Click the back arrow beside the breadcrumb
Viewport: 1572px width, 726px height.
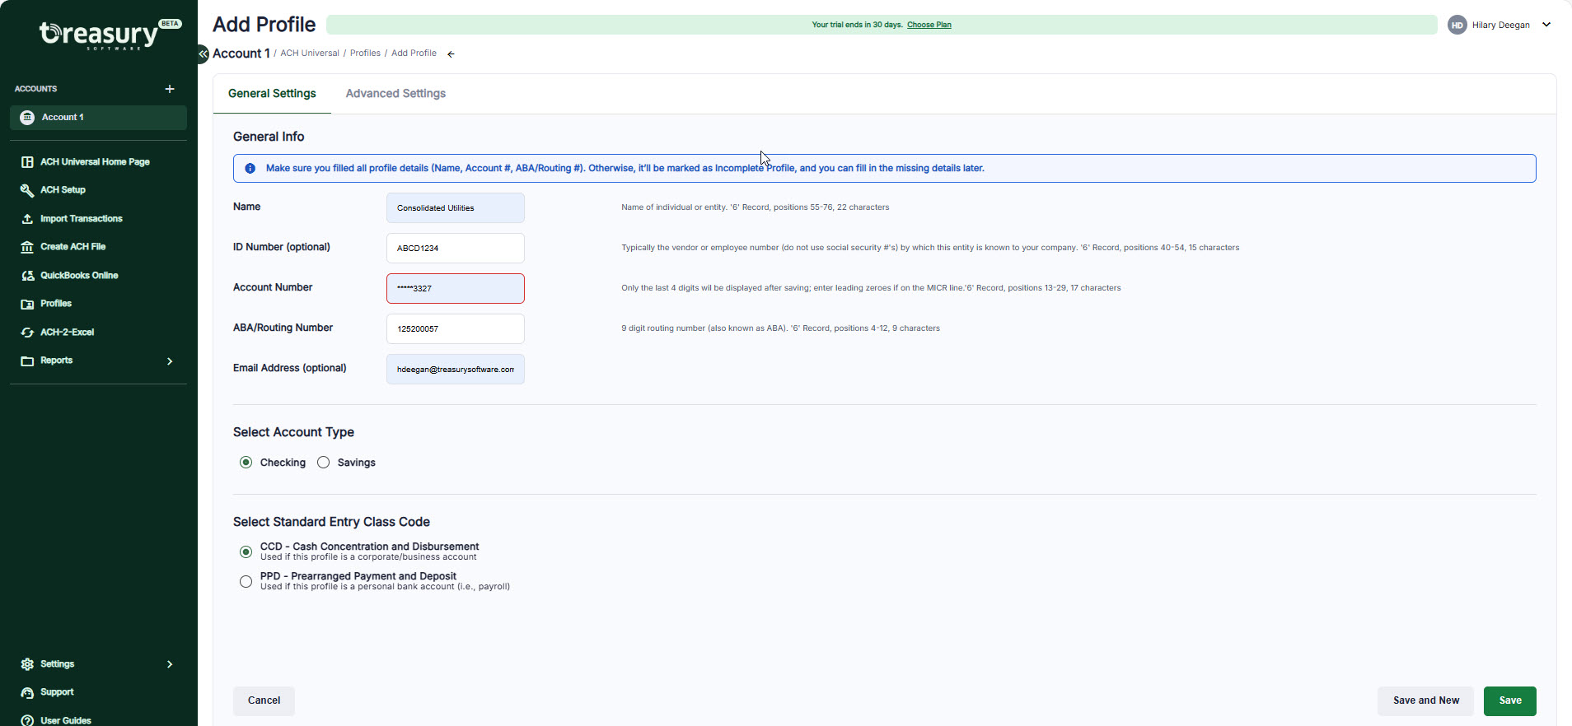tap(451, 54)
